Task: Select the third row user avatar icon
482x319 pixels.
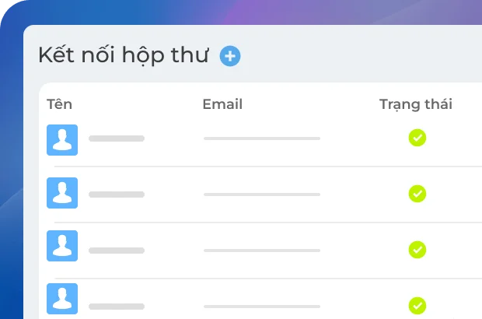Action: click(62, 246)
